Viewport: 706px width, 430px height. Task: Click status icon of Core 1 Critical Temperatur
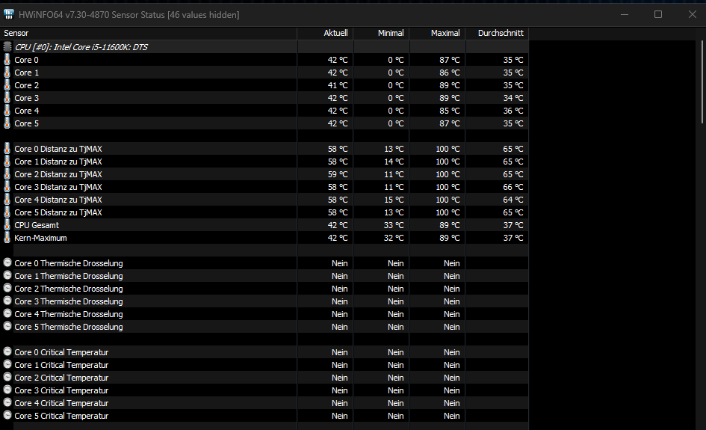click(7, 364)
